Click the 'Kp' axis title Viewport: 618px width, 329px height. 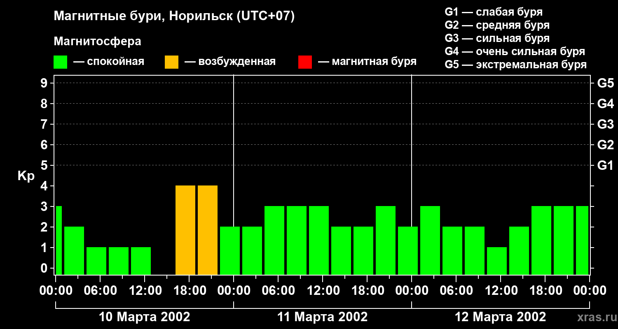(x=26, y=176)
